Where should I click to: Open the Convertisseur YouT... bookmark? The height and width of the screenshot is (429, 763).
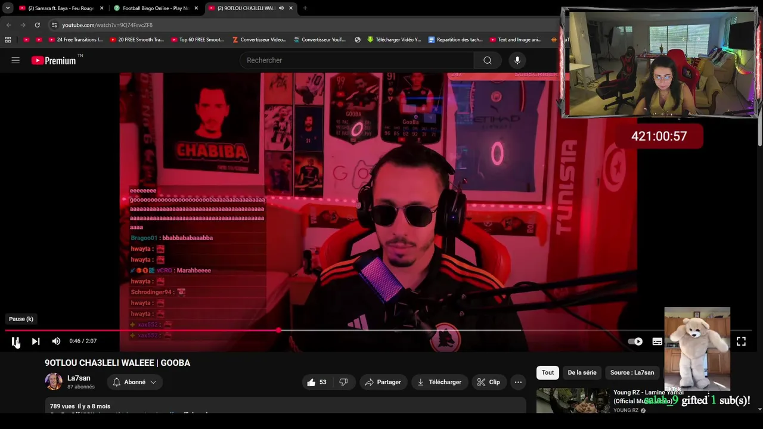pyautogui.click(x=320, y=40)
